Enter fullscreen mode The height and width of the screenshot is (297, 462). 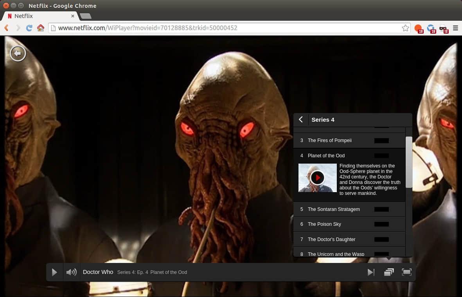[407, 272]
